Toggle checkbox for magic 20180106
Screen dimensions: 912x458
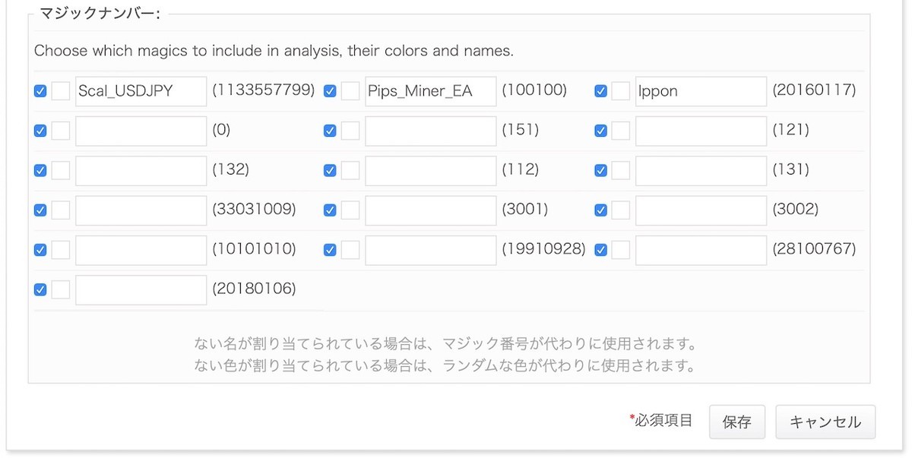pyautogui.click(x=40, y=289)
